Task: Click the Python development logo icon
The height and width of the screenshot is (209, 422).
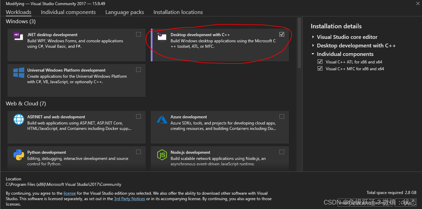Action: click(x=18, y=155)
